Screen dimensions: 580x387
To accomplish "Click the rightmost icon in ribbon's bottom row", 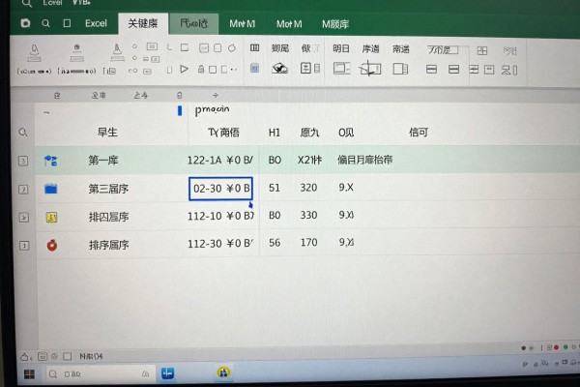I will tap(509, 70).
